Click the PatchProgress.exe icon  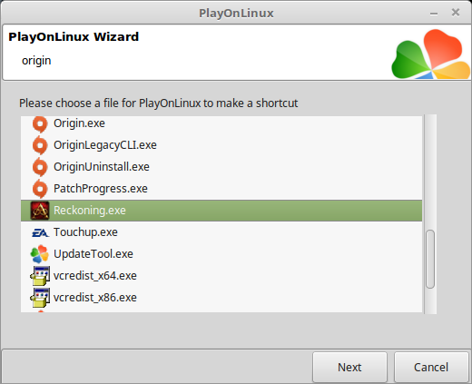click(x=40, y=189)
